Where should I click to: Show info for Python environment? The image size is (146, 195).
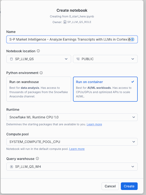click(x=41, y=73)
